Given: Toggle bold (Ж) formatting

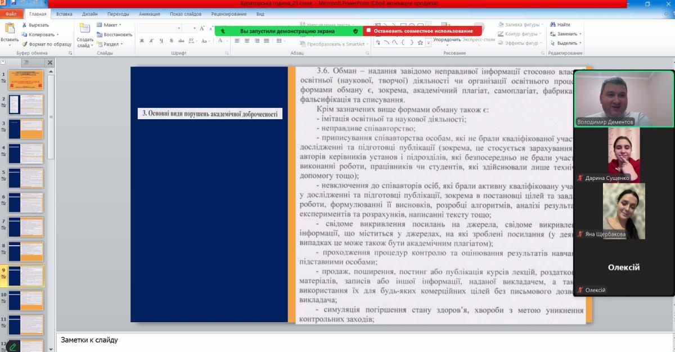Looking at the screenshot, I should 142,40.
